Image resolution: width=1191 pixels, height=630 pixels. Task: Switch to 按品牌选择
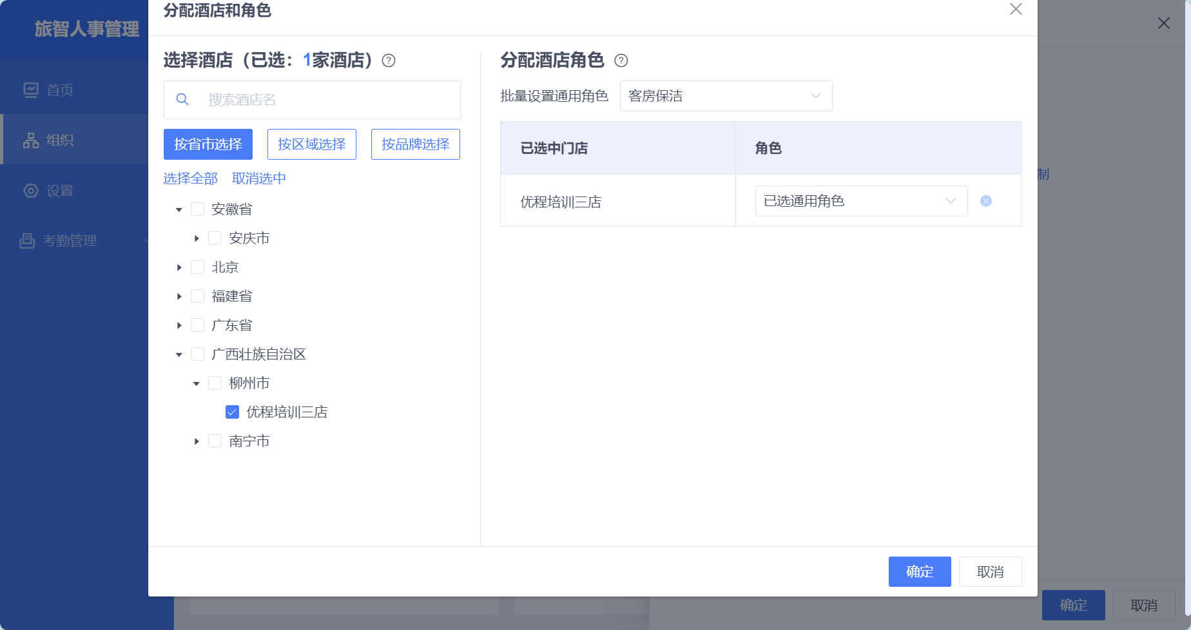[x=416, y=144]
